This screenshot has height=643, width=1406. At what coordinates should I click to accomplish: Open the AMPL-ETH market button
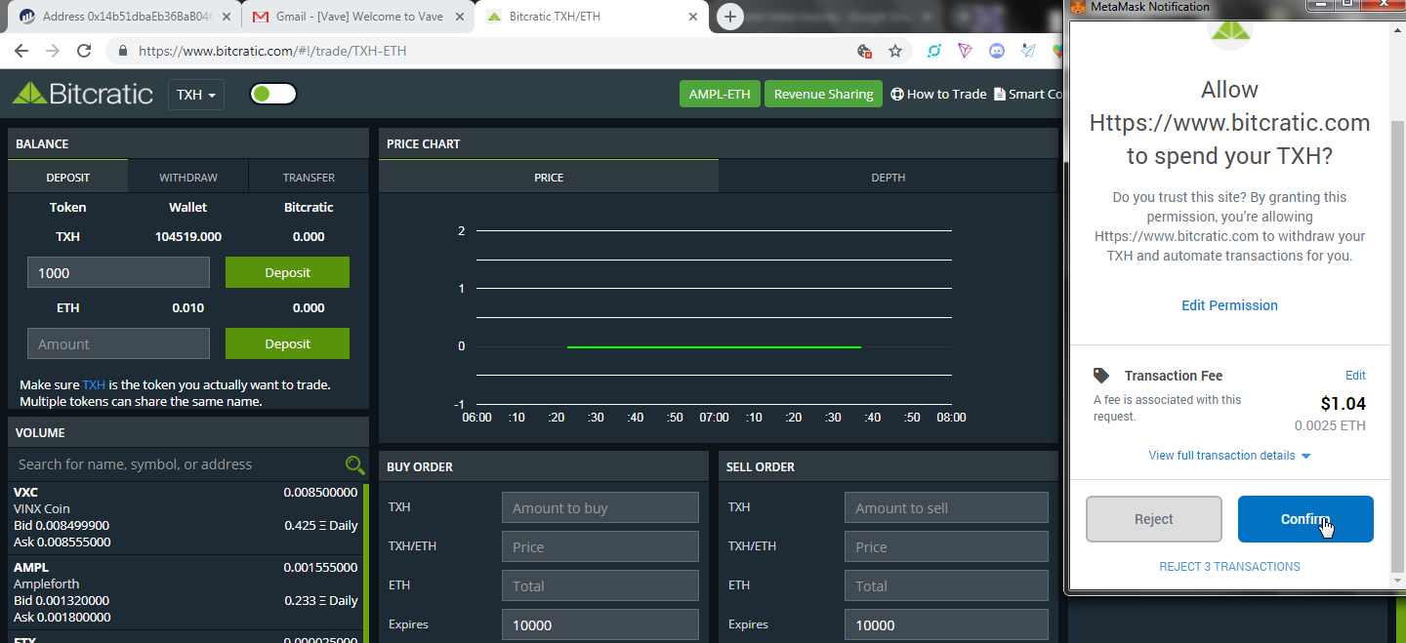[x=720, y=94]
